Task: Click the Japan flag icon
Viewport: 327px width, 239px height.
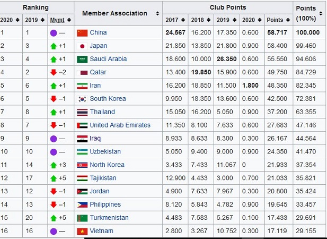Action: pyautogui.click(x=82, y=46)
